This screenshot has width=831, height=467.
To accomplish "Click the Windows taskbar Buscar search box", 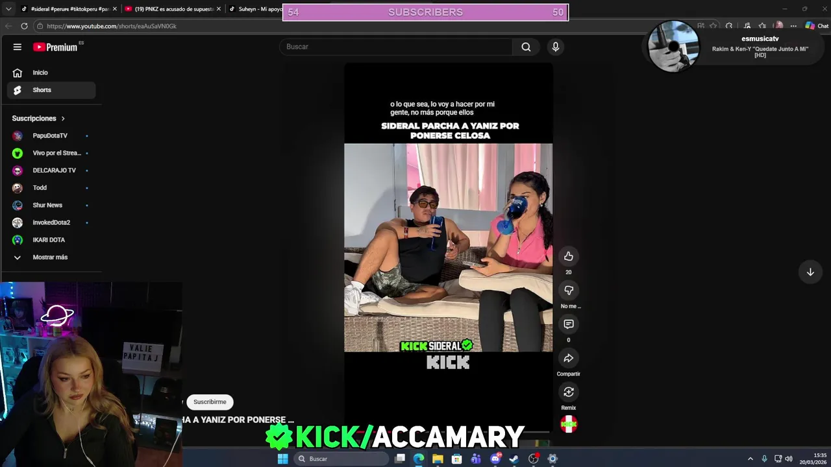I will pos(341,459).
